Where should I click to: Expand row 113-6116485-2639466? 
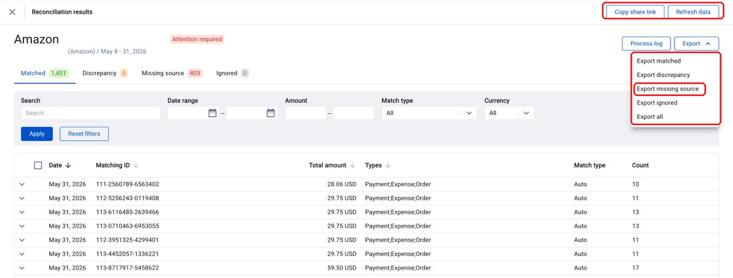click(22, 212)
